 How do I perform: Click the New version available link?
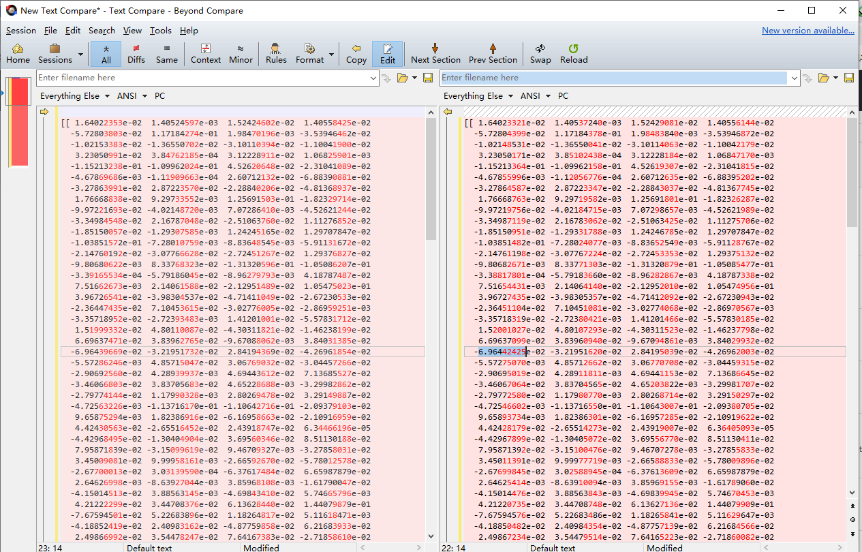point(808,30)
